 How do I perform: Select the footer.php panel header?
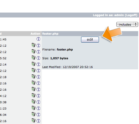(x=90, y=34)
